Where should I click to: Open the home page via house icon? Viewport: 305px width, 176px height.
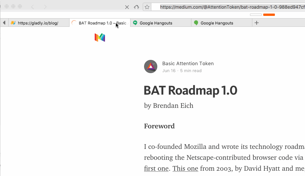(x=136, y=7)
